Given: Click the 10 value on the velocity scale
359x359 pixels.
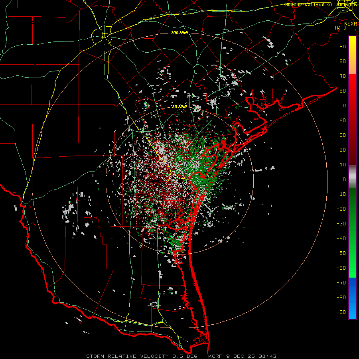Looking at the screenshot, I should pyautogui.click(x=343, y=165).
